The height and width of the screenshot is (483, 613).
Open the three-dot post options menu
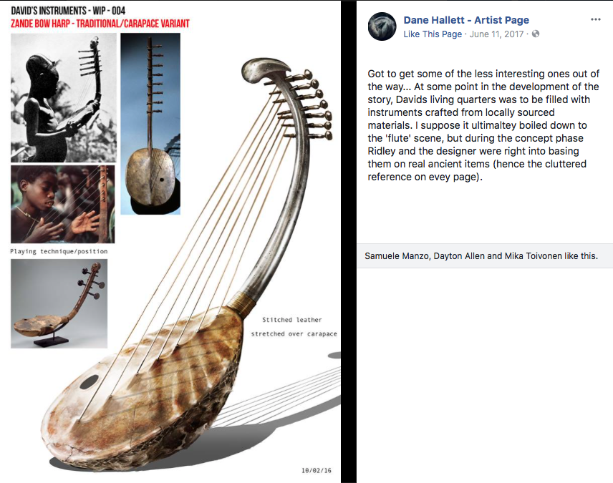[x=595, y=19]
